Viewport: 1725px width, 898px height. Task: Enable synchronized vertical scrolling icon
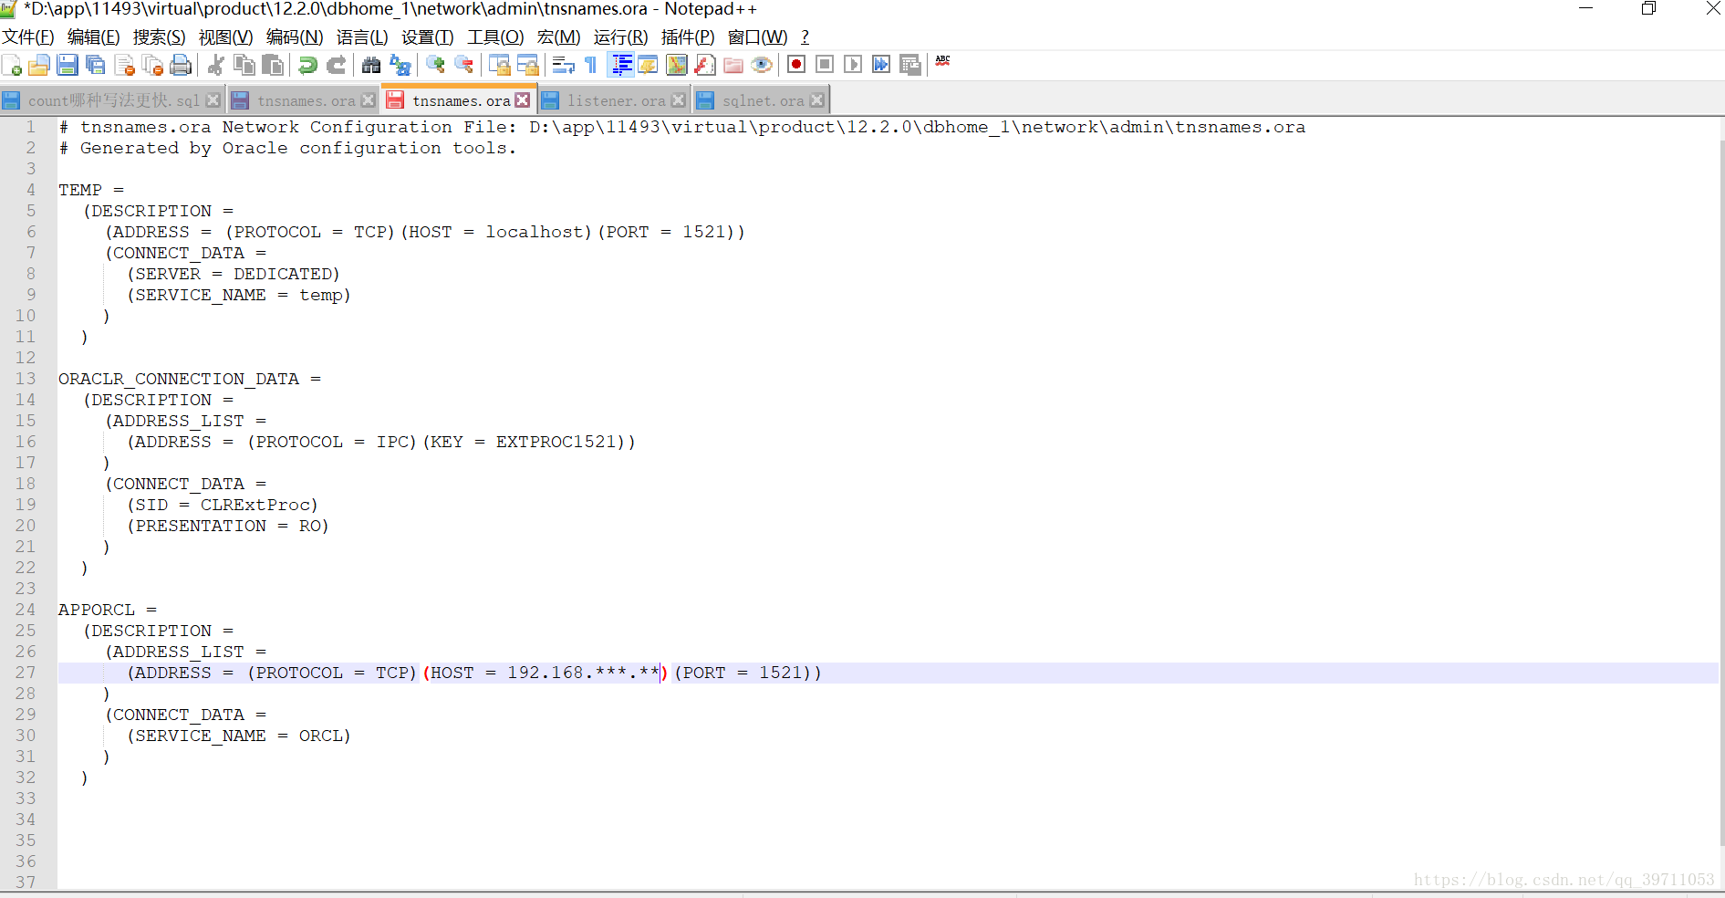[x=499, y=65]
